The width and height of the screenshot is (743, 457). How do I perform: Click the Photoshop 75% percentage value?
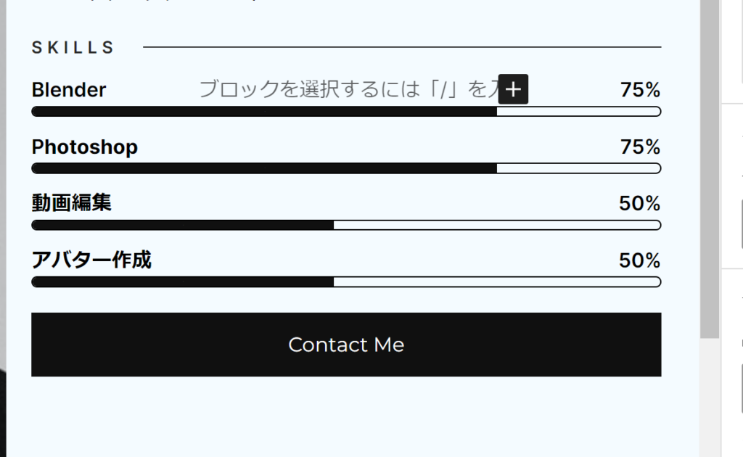(x=640, y=147)
